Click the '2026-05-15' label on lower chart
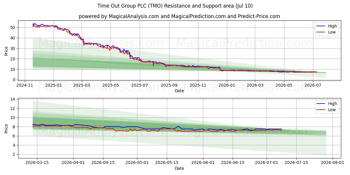 pos(167,163)
